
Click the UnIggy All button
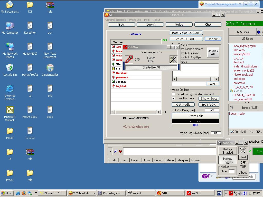point(213,52)
